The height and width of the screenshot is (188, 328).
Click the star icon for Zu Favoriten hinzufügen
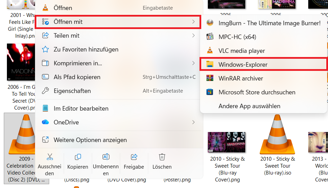pyautogui.click(x=45, y=49)
